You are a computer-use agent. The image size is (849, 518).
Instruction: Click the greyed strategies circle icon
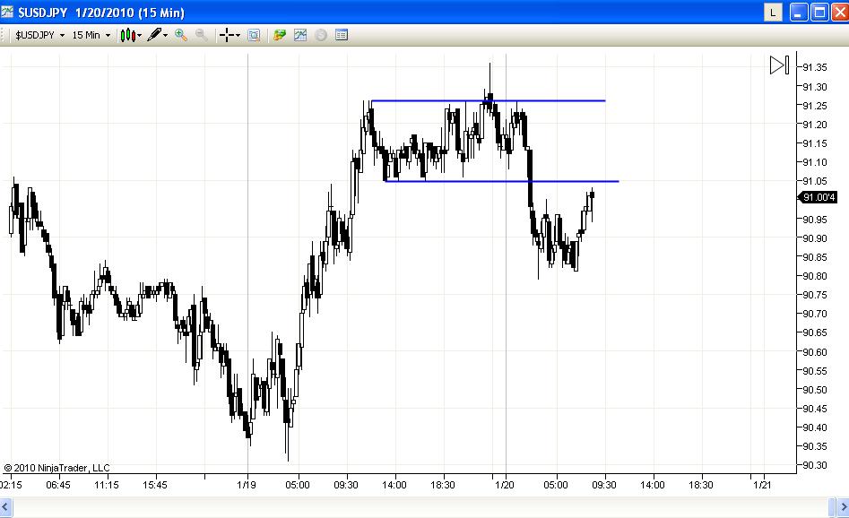pyautogui.click(x=321, y=35)
